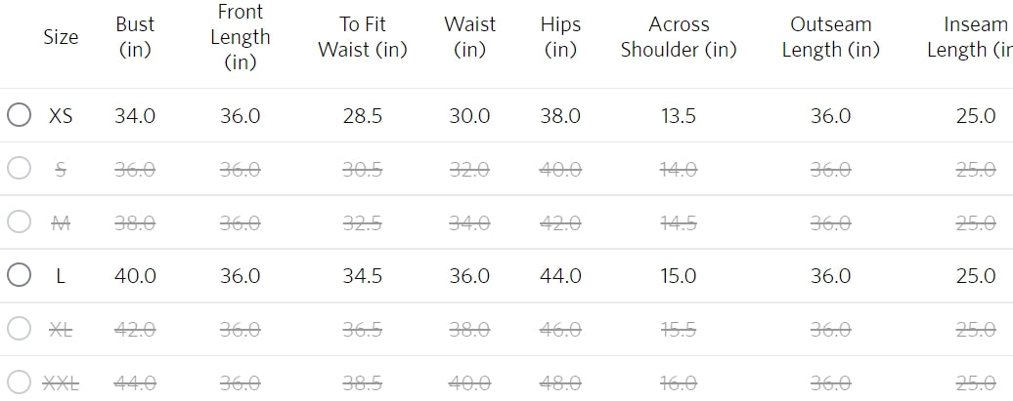Viewport: 1013px width, 401px height.
Task: Click the Bust (in) column header
Action: pos(135,37)
